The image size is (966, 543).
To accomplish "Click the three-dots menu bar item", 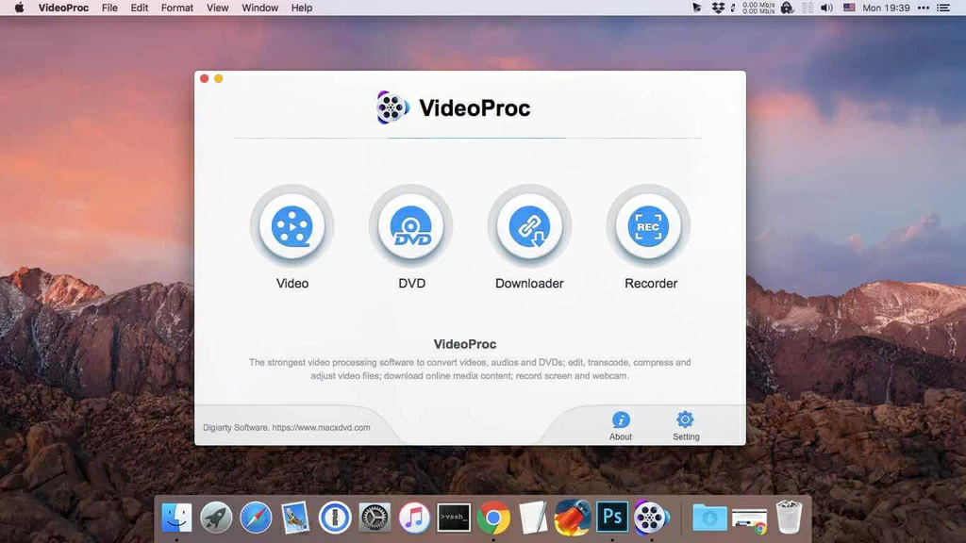I will point(923,8).
